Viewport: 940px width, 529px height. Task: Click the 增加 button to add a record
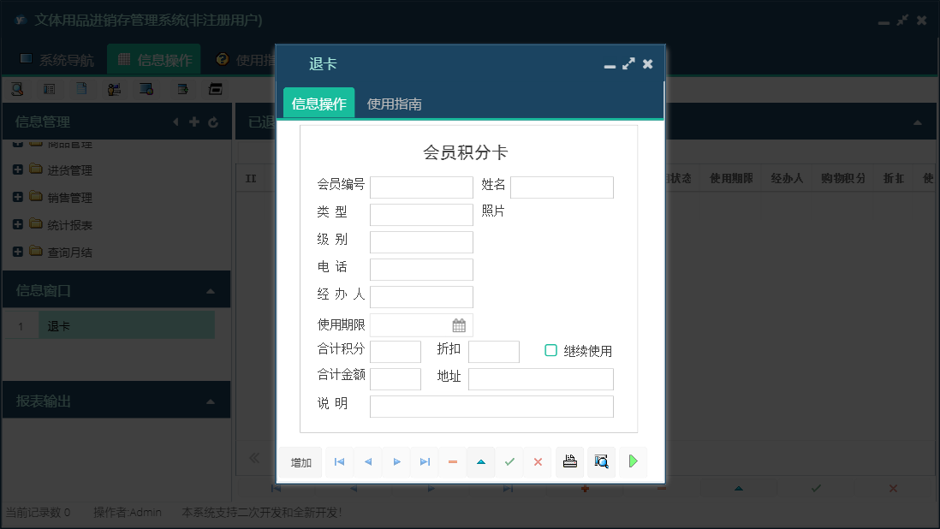coord(300,462)
